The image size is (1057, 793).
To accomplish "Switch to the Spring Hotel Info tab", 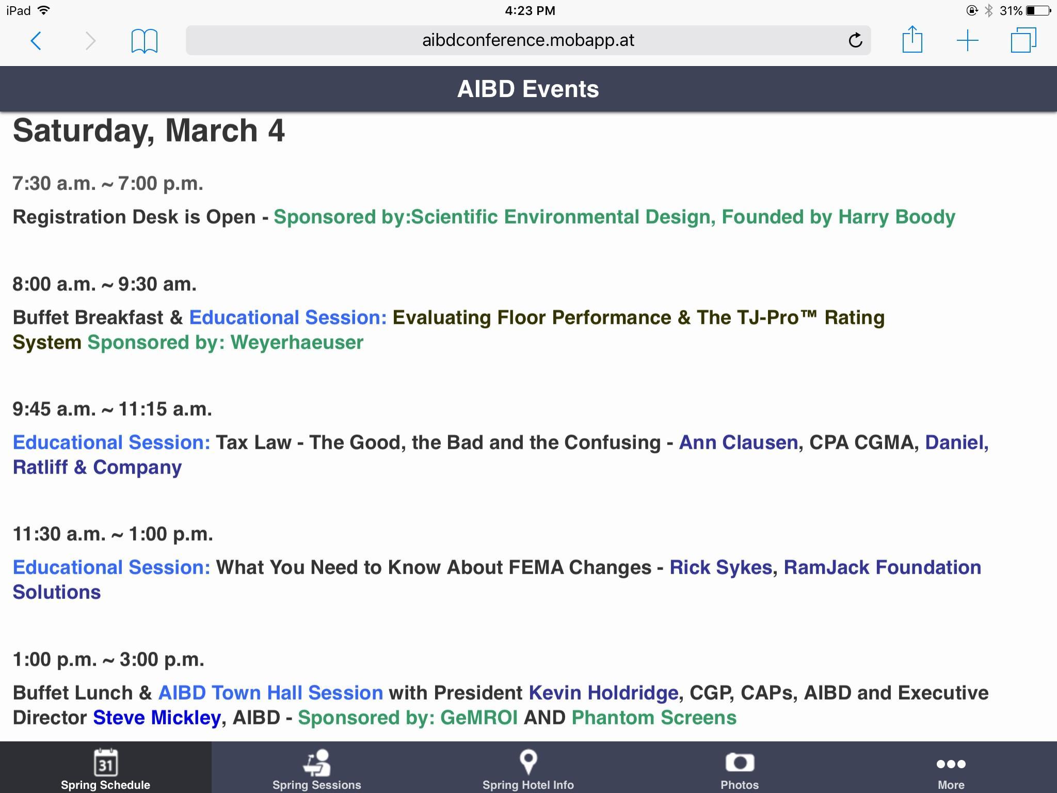I will click(x=528, y=769).
